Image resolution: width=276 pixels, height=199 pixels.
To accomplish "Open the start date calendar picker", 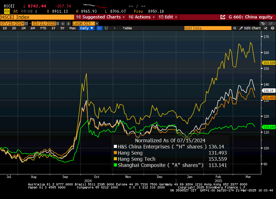I will pos(26,23).
